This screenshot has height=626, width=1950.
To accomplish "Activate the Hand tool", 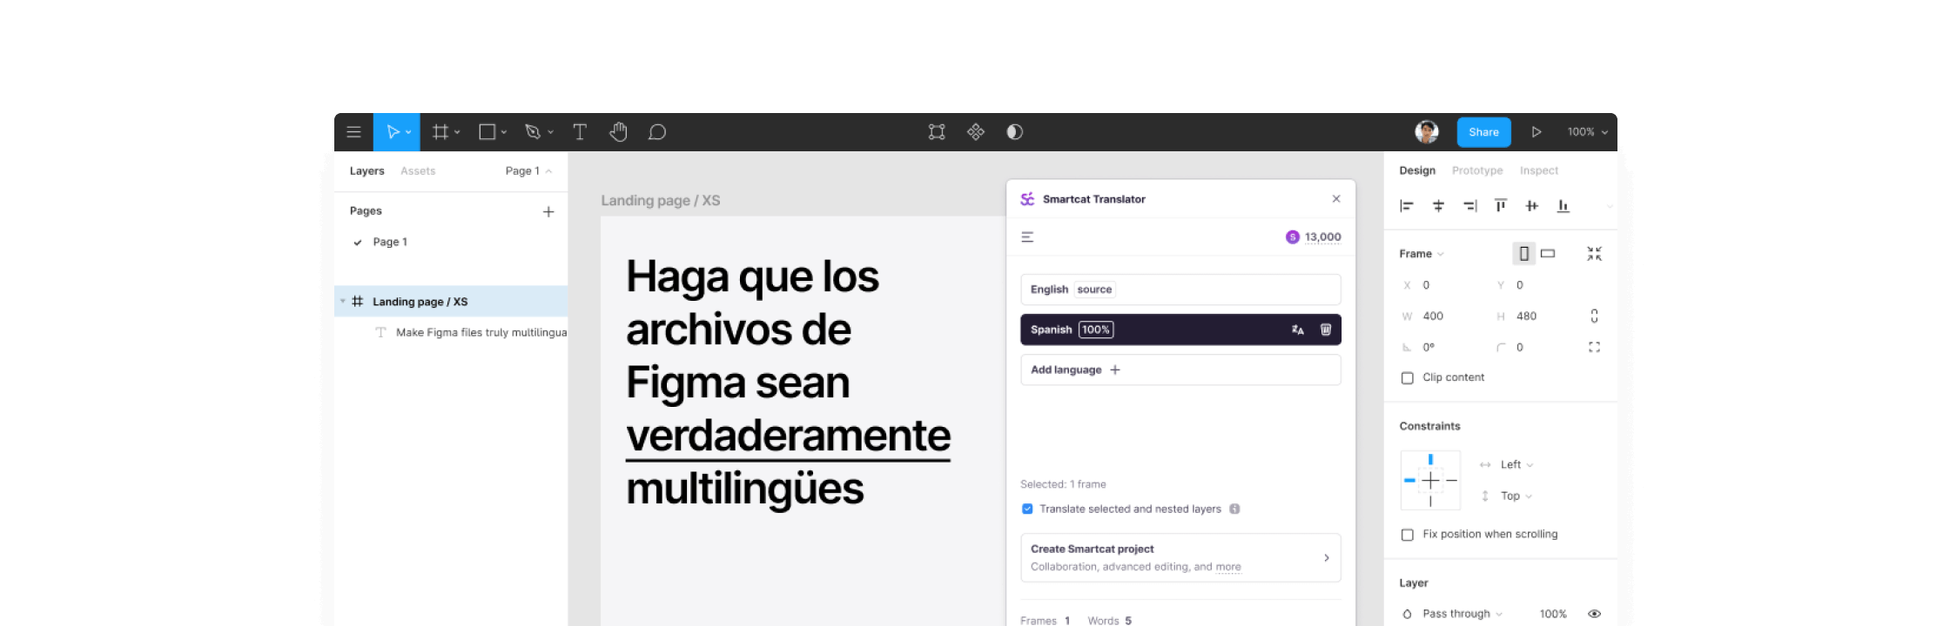I will click(x=618, y=132).
